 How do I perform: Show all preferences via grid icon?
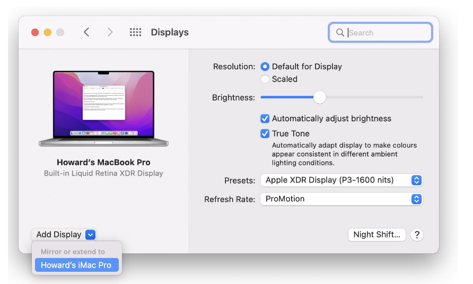pyautogui.click(x=135, y=32)
